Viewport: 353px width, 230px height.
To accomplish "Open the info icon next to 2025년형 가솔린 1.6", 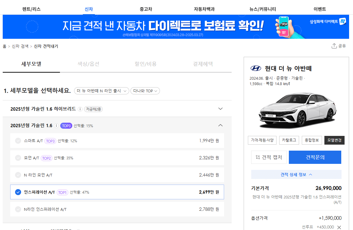I will pyautogui.click(x=56, y=126).
